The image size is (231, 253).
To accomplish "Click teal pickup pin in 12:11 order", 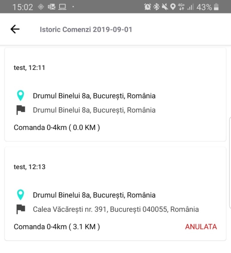I will (21, 96).
